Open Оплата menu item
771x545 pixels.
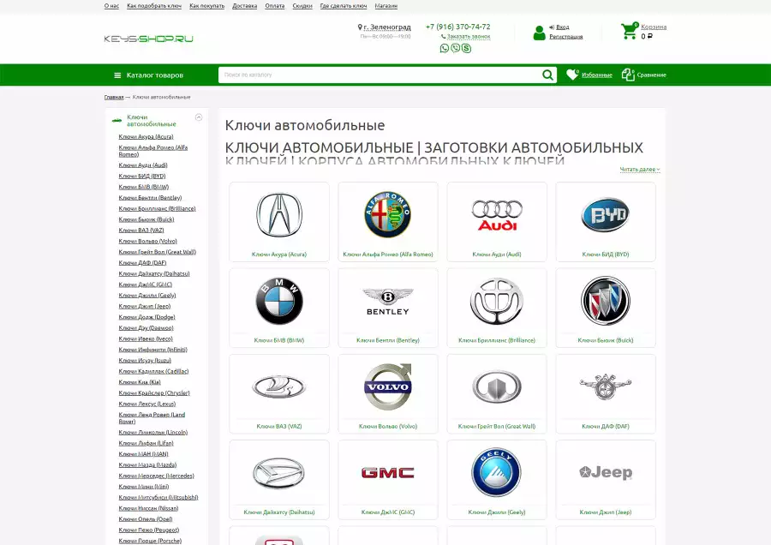275,6
